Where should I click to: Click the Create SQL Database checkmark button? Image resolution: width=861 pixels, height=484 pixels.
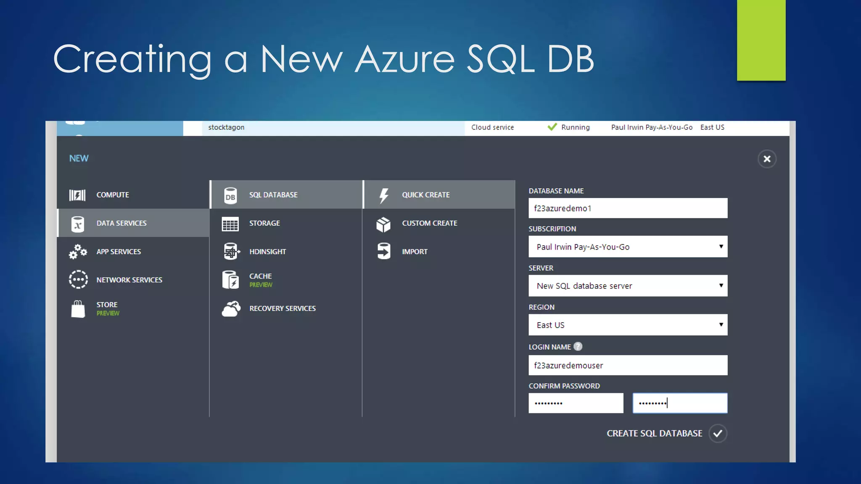[718, 434]
